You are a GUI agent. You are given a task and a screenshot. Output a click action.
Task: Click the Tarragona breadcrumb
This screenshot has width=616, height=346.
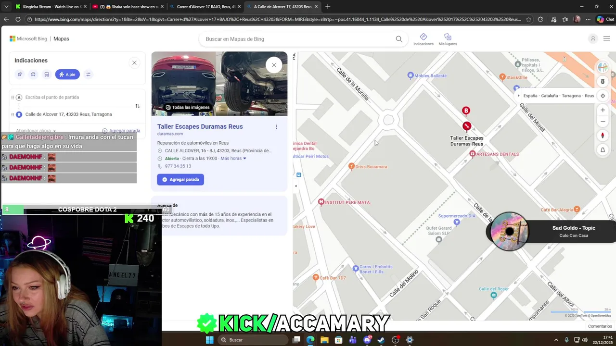(571, 96)
